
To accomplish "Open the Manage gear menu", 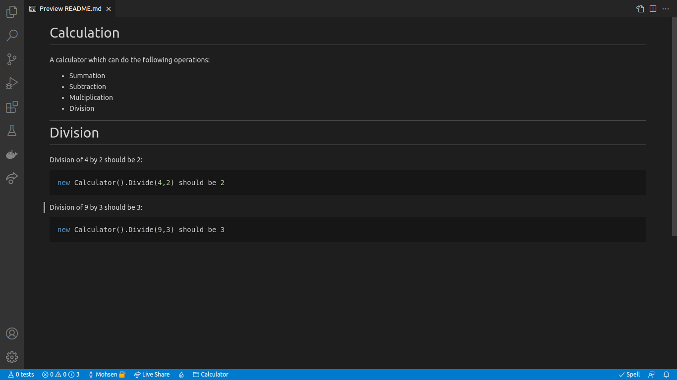I will [12, 357].
